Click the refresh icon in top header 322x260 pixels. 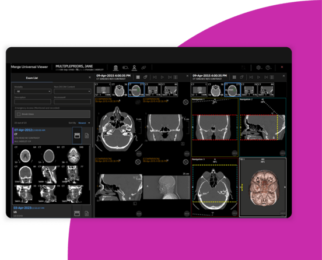click(244, 68)
